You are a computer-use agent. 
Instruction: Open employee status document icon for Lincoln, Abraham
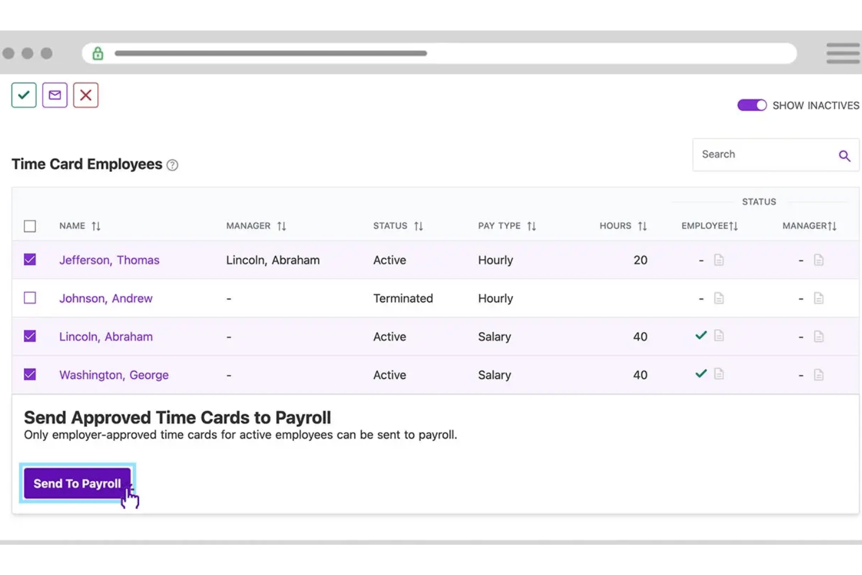pyautogui.click(x=719, y=336)
